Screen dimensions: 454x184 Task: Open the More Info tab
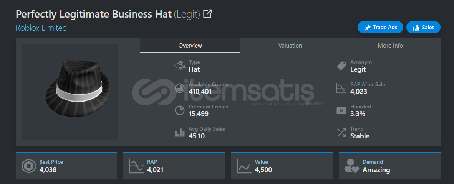tap(390, 46)
